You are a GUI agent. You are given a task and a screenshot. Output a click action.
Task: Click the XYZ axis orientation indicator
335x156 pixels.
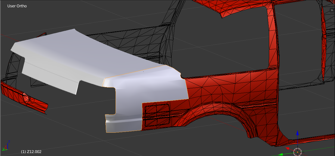(x=6, y=146)
